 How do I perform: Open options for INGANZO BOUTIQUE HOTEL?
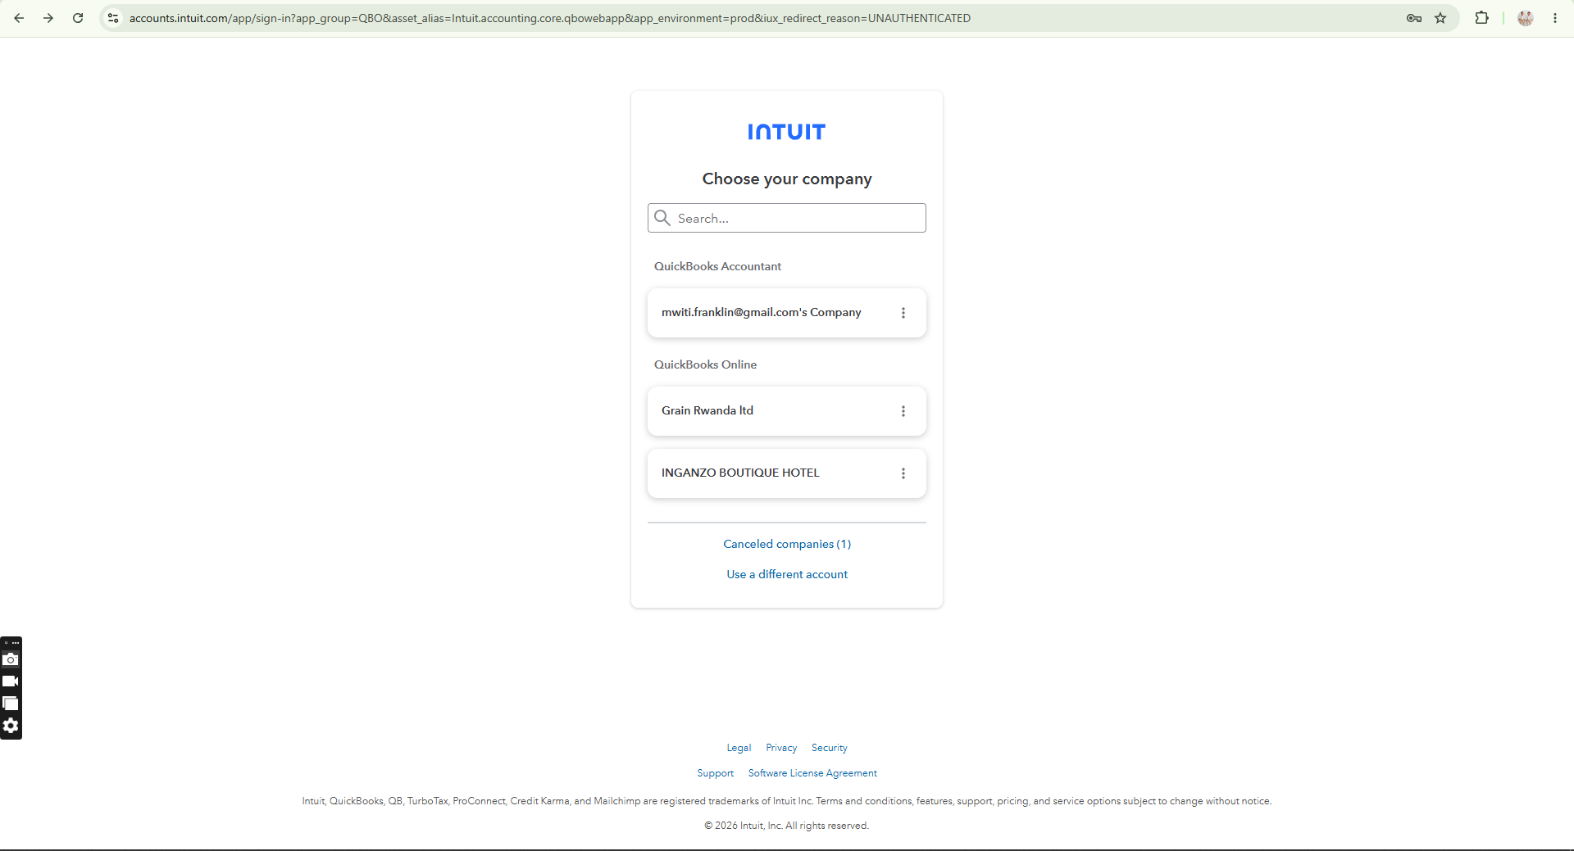903,473
